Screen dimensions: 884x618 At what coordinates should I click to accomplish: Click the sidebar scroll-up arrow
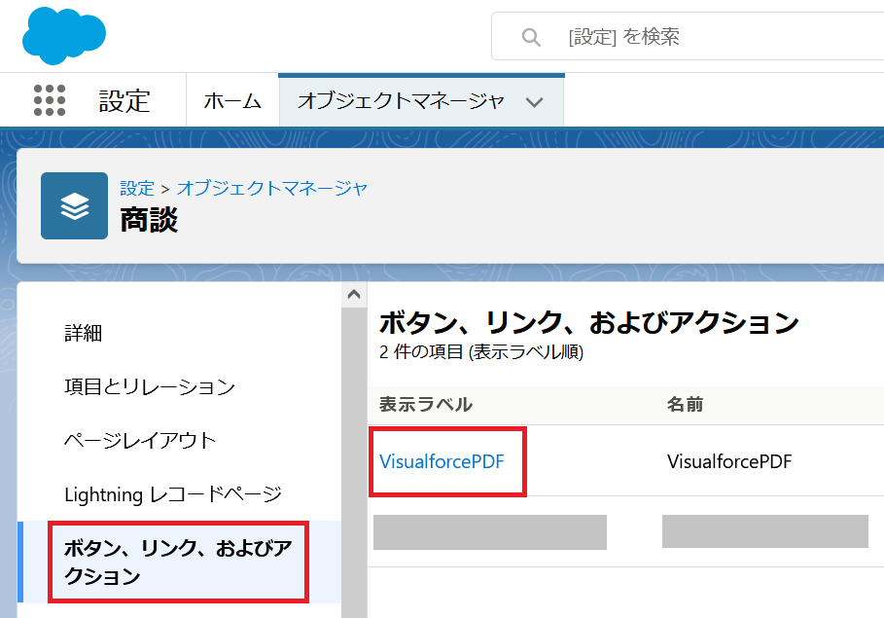click(x=354, y=294)
